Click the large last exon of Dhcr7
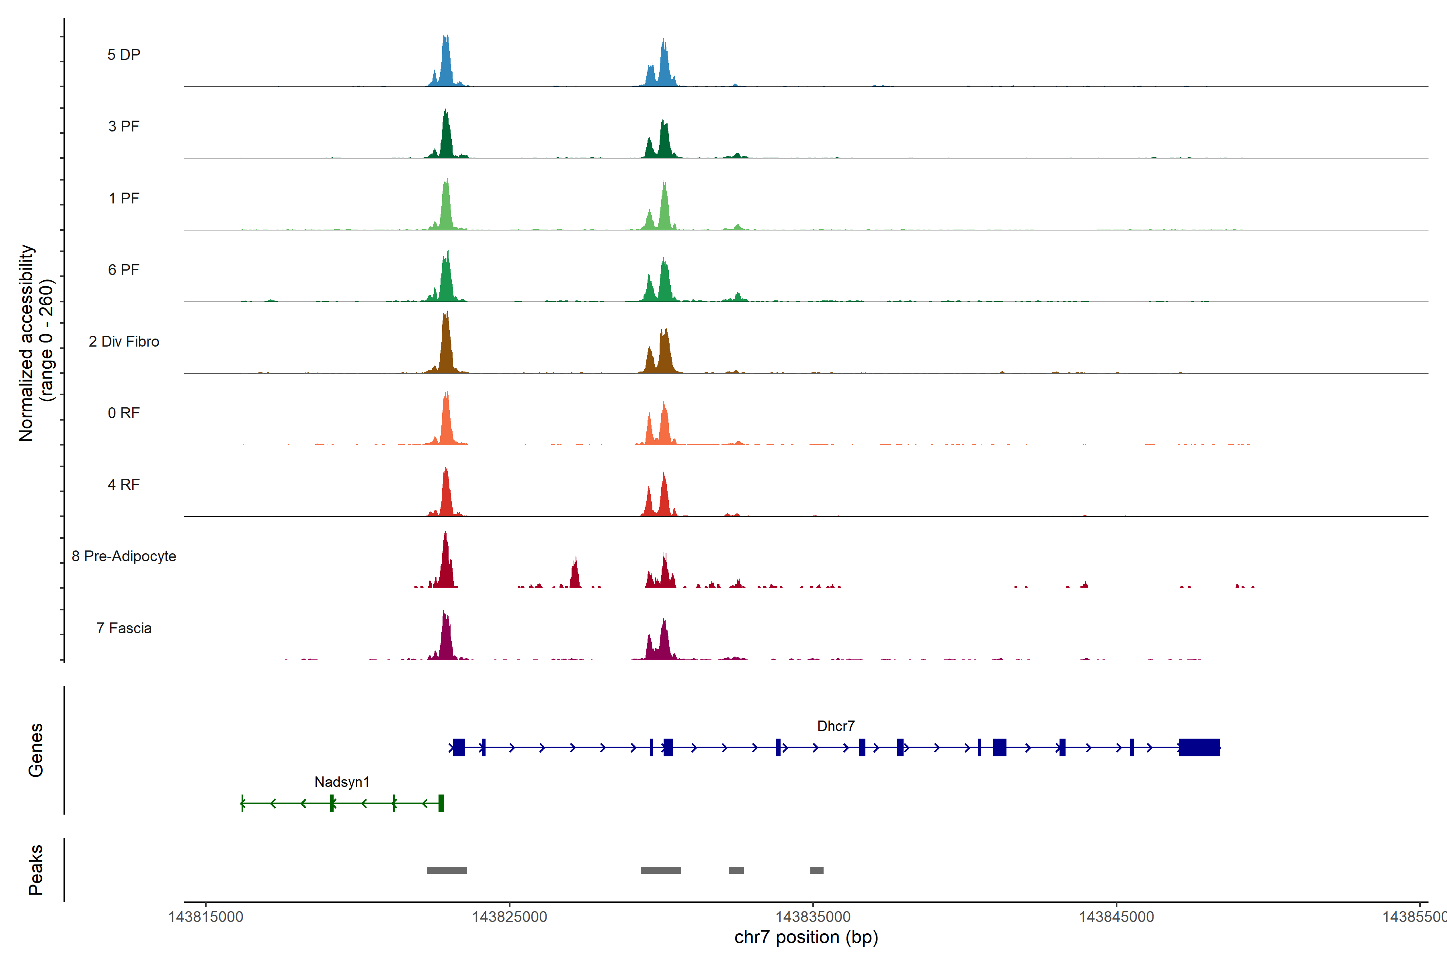This screenshot has height=965, width=1447. [1199, 747]
